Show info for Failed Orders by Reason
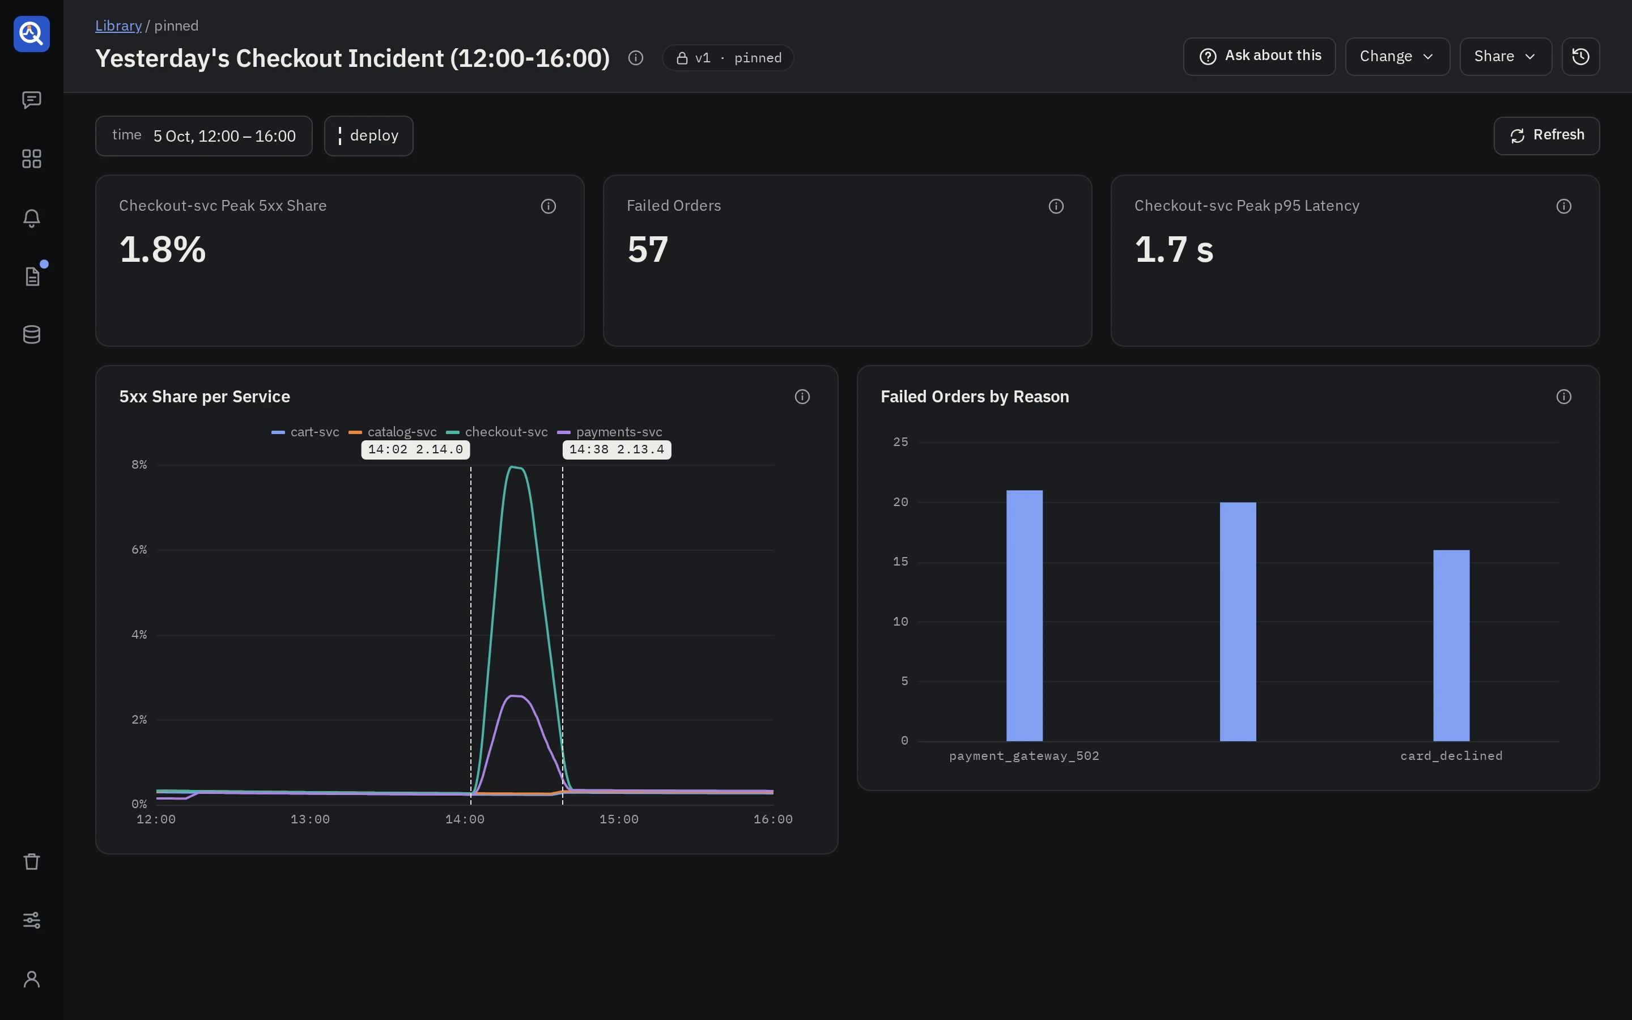This screenshot has width=1632, height=1020. [1564, 397]
